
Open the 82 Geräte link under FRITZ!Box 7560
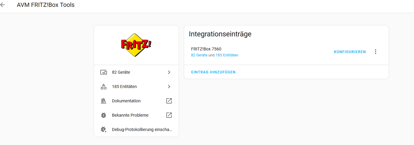tap(199, 55)
